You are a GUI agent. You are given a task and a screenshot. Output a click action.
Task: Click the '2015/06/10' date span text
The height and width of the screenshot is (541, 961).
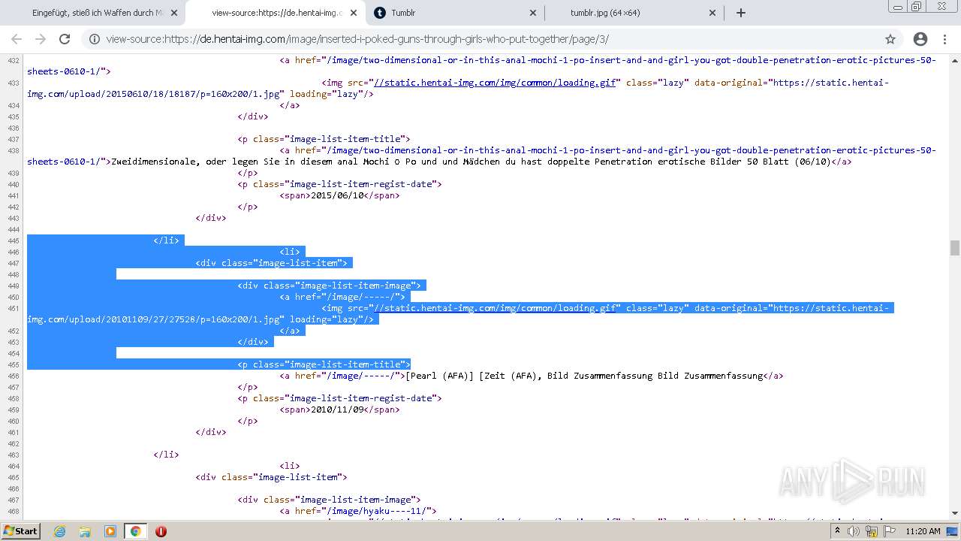337,195
